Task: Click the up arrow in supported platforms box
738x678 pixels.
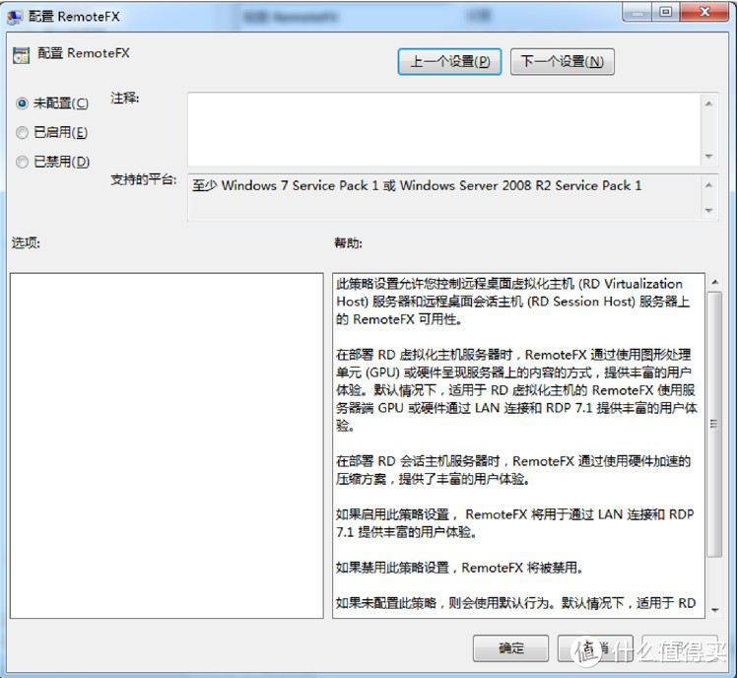Action: [x=707, y=185]
